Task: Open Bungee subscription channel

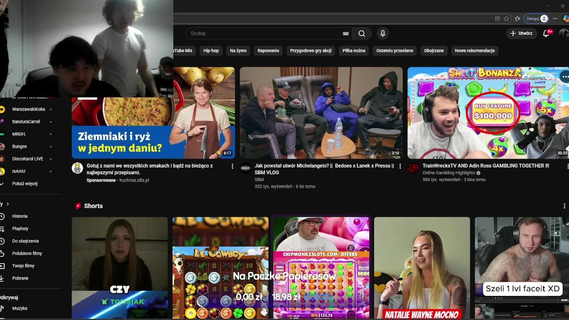Action: click(x=20, y=147)
